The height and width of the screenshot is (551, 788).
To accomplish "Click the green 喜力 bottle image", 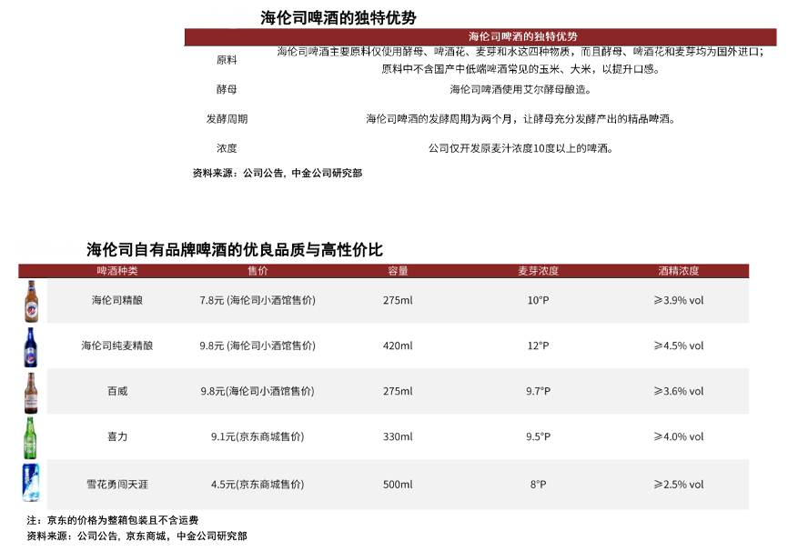I will pyautogui.click(x=31, y=437).
